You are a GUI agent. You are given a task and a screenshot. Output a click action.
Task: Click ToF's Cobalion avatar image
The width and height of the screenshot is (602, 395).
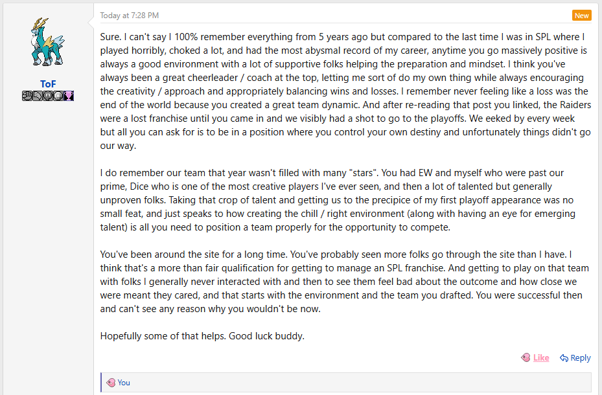click(48, 41)
